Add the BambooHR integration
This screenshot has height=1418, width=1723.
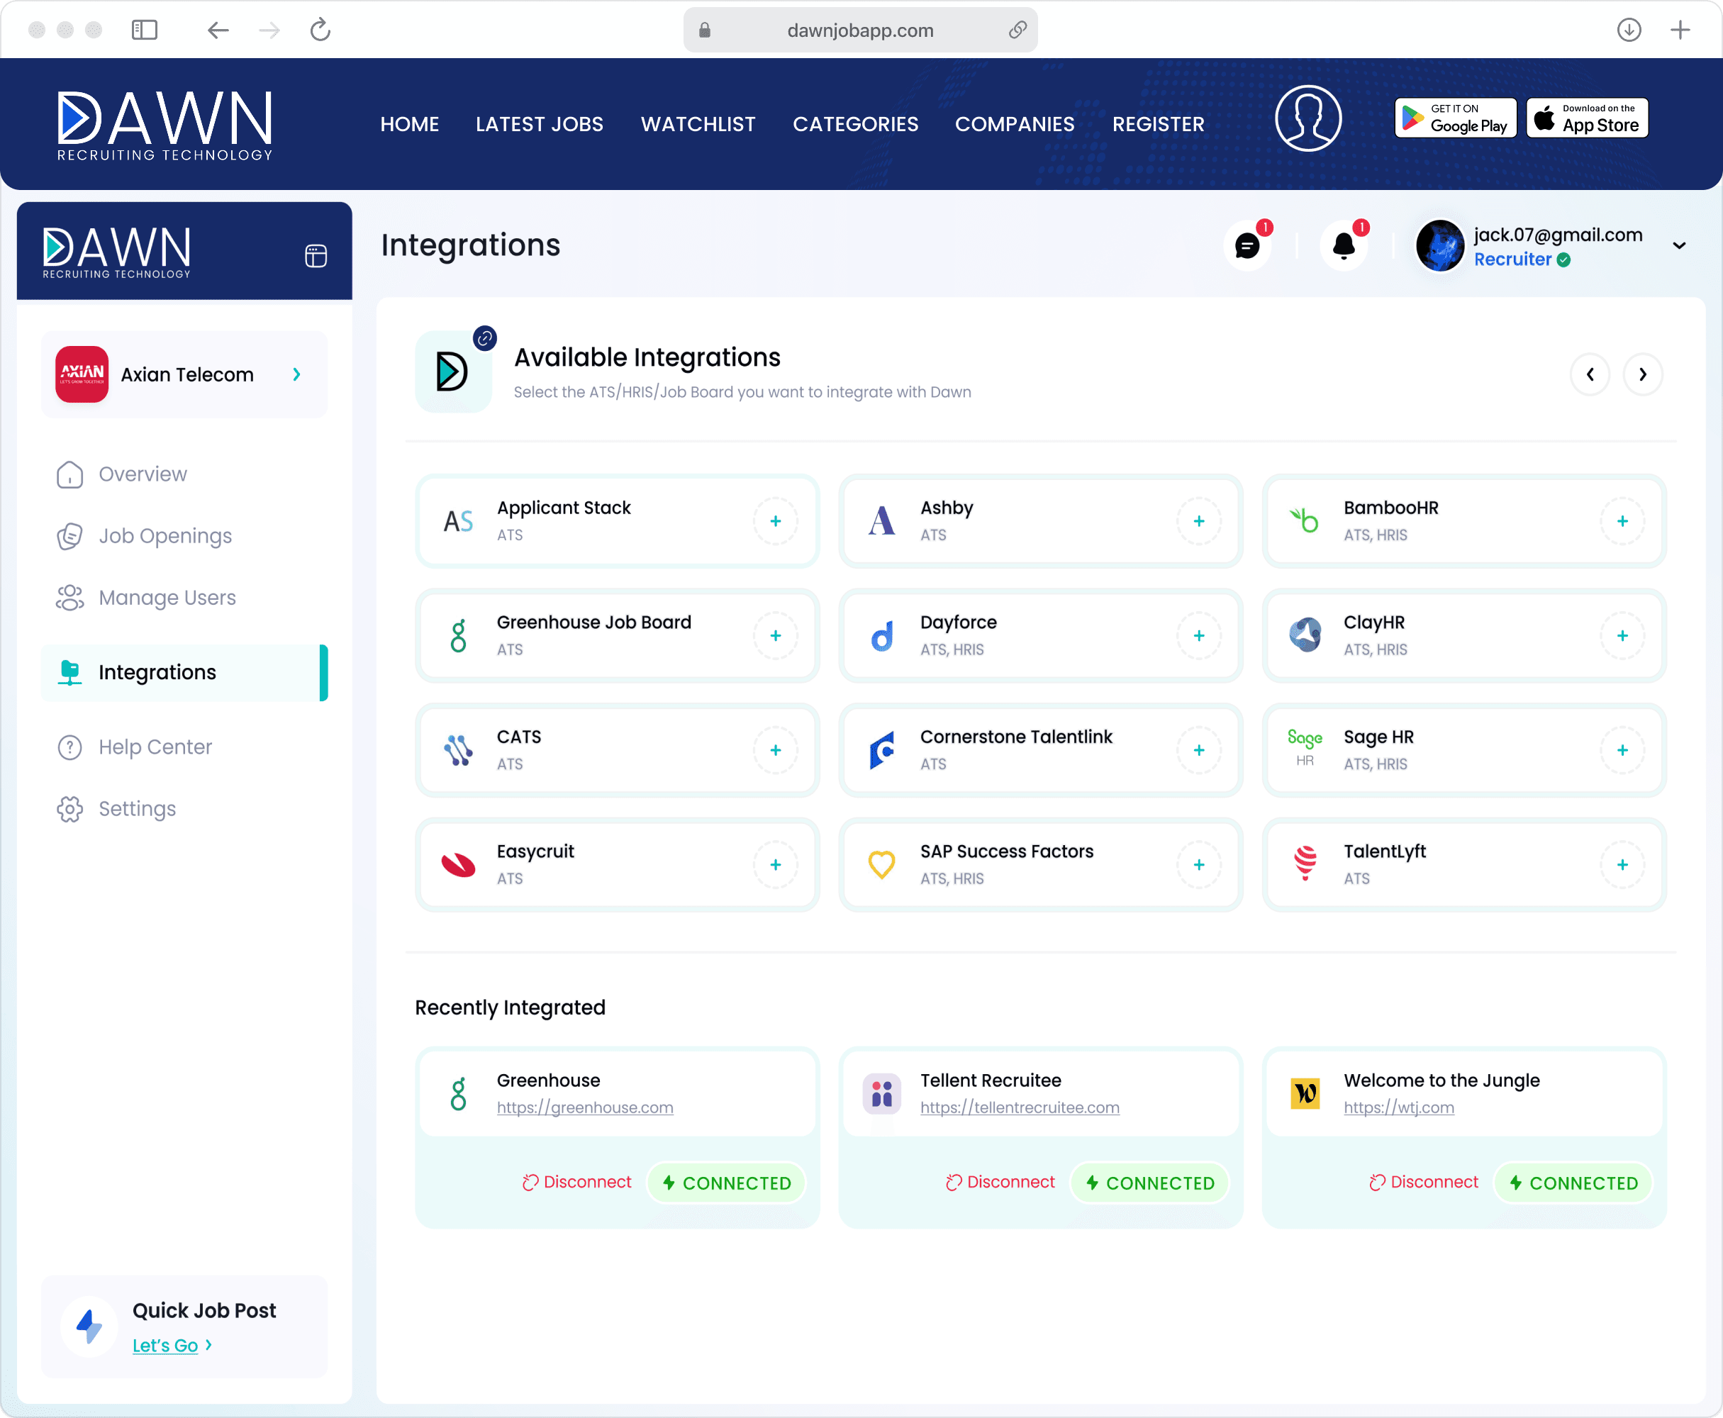(x=1622, y=520)
